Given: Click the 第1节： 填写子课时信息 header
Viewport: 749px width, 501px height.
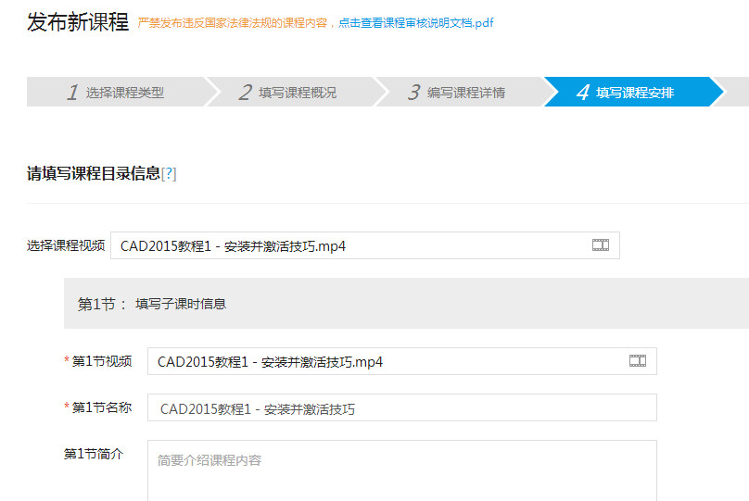Looking at the screenshot, I should [x=407, y=304].
